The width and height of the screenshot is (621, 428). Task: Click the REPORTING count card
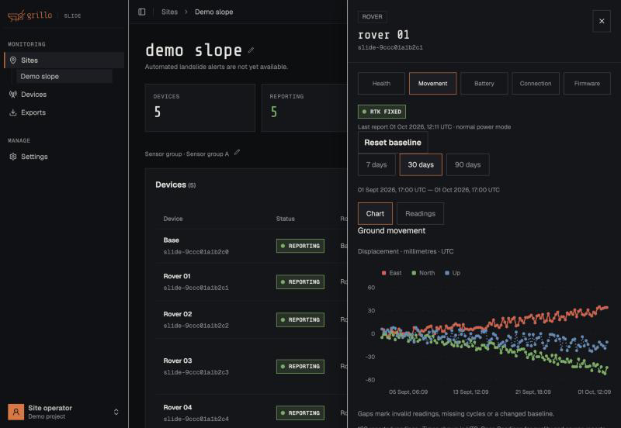(304, 108)
